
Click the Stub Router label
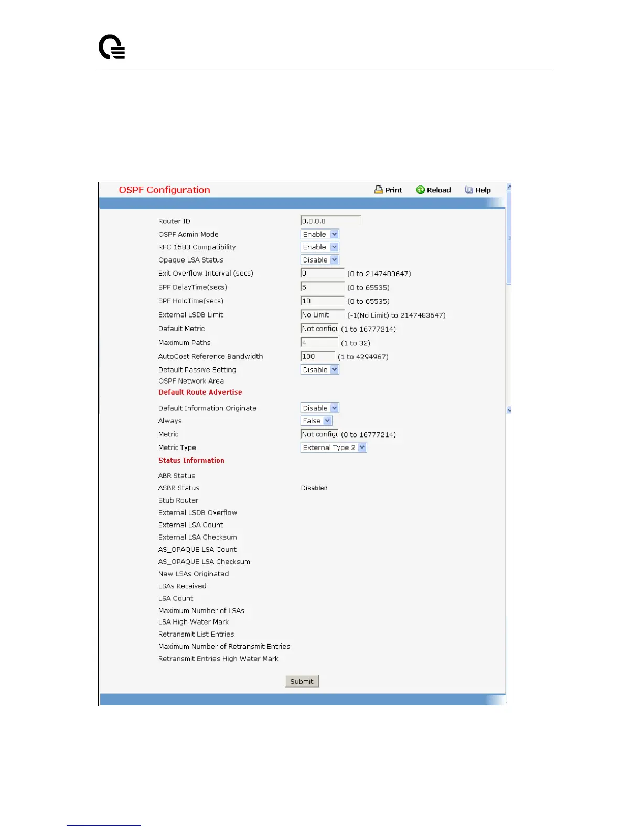(x=178, y=500)
